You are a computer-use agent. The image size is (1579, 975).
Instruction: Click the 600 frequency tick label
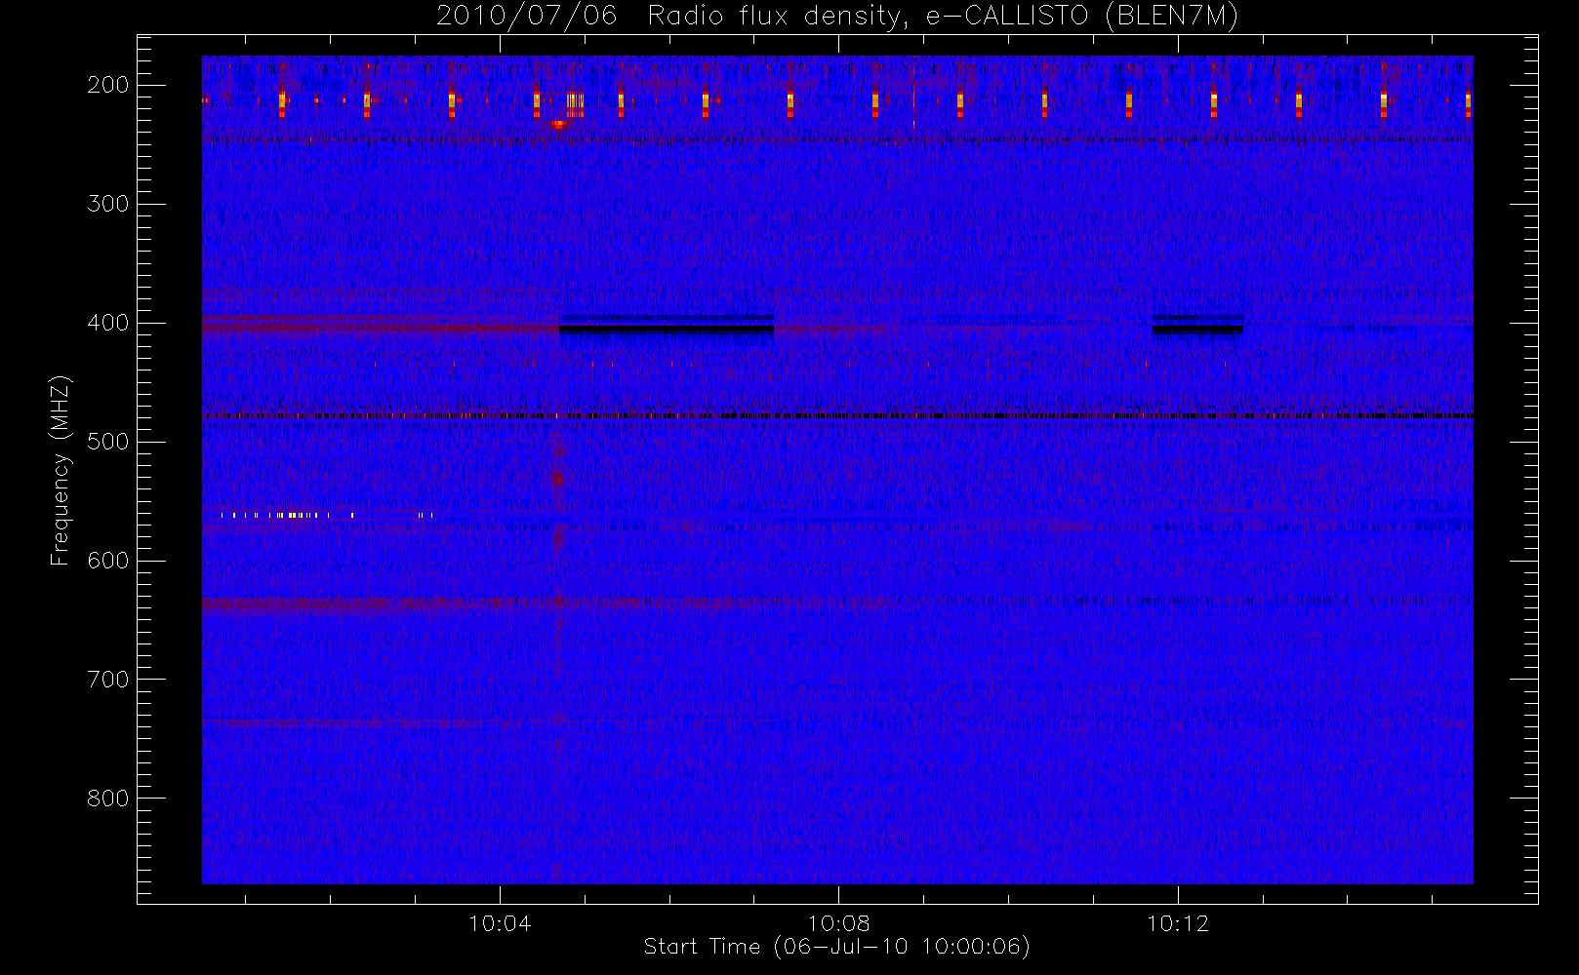(108, 561)
